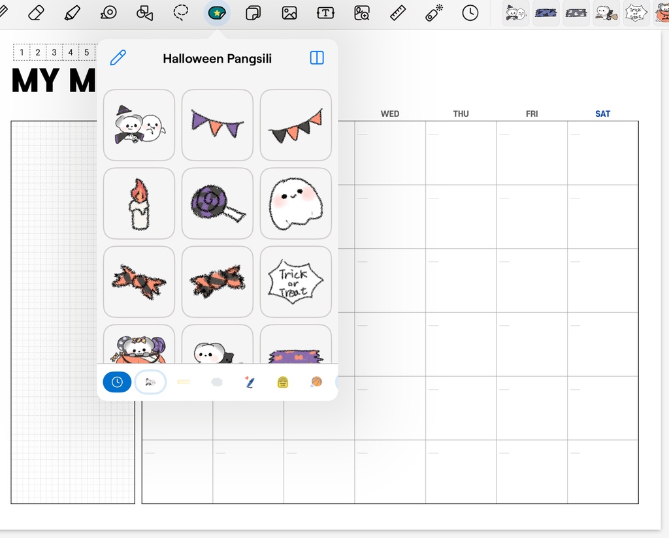Pick the gray tape sticker in toolbar
This screenshot has height=538, width=669.
pyautogui.click(x=576, y=13)
